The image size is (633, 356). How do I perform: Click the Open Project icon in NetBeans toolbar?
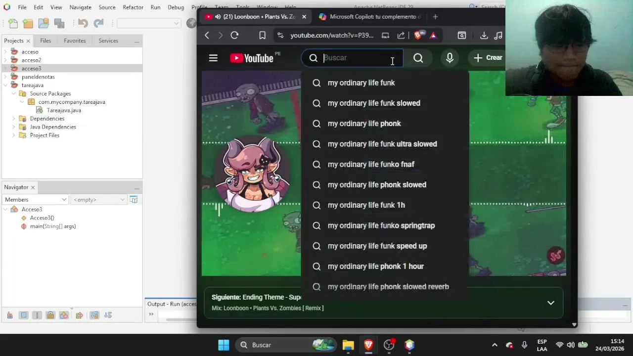click(44, 23)
